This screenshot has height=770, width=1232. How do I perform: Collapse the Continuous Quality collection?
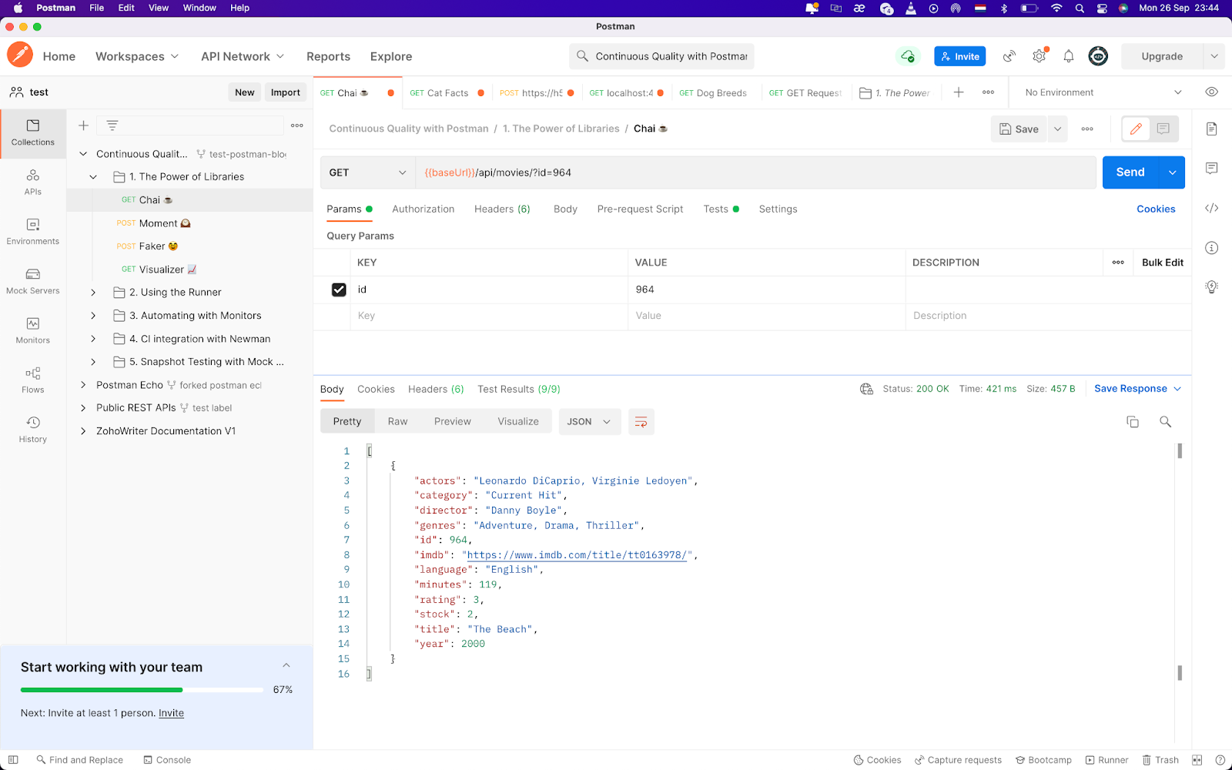[x=83, y=154]
